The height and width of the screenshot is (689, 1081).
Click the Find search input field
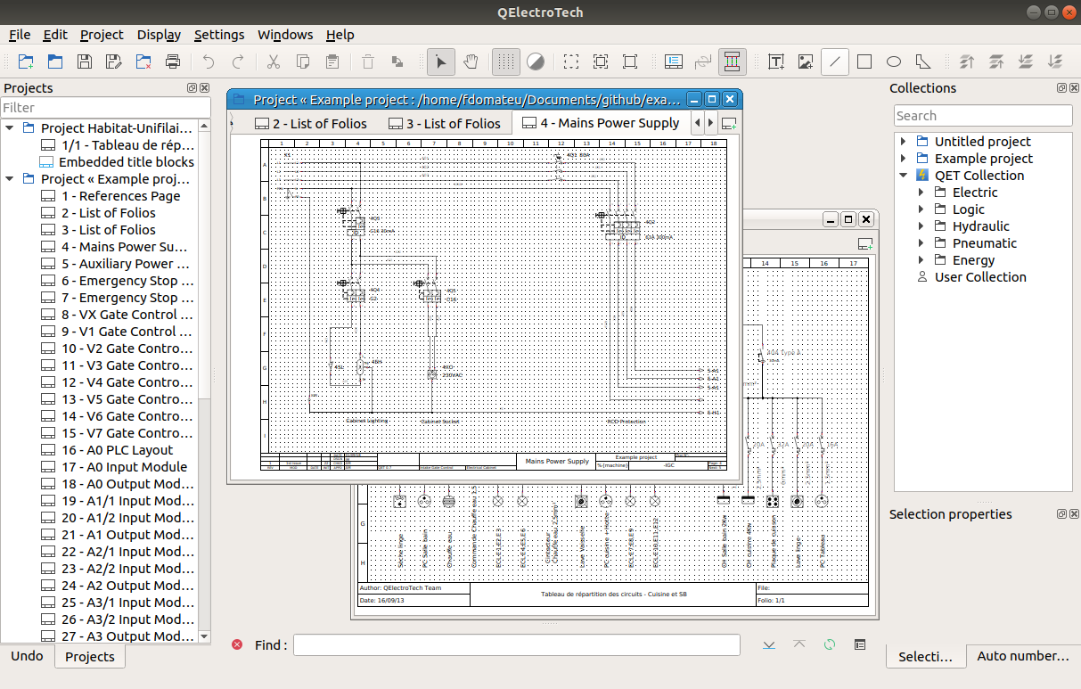click(516, 644)
